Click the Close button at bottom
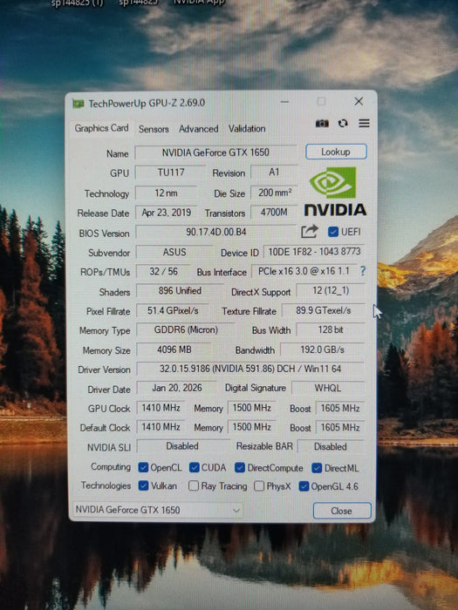This screenshot has width=458, height=610. click(x=342, y=511)
